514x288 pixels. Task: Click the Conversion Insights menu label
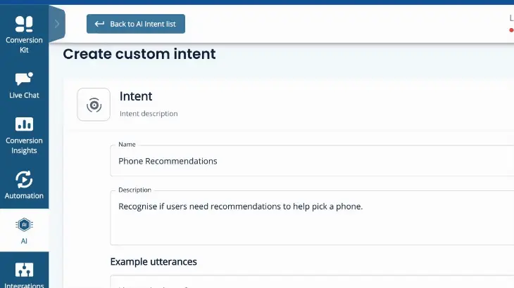click(x=24, y=145)
